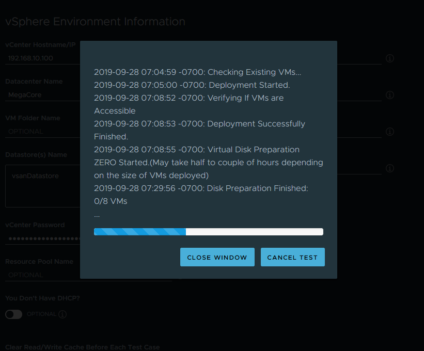Click the 'Clear Read/Write Cache' setting label
424x351 pixels.
coord(82,347)
